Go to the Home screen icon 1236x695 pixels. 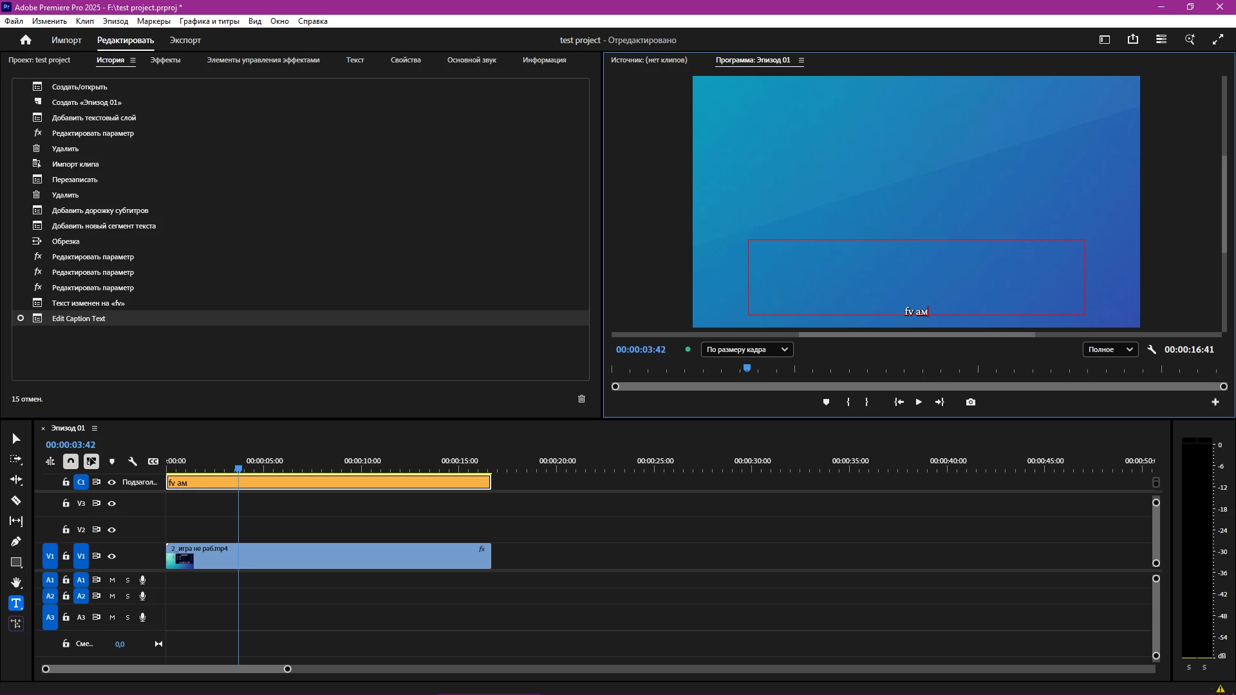tap(26, 40)
